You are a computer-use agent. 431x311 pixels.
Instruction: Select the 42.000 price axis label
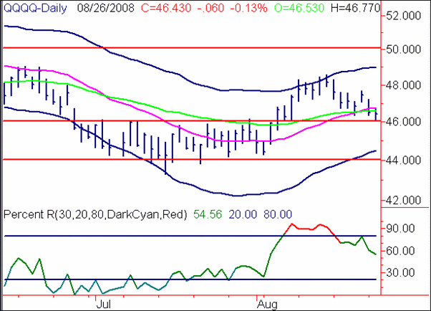click(403, 201)
